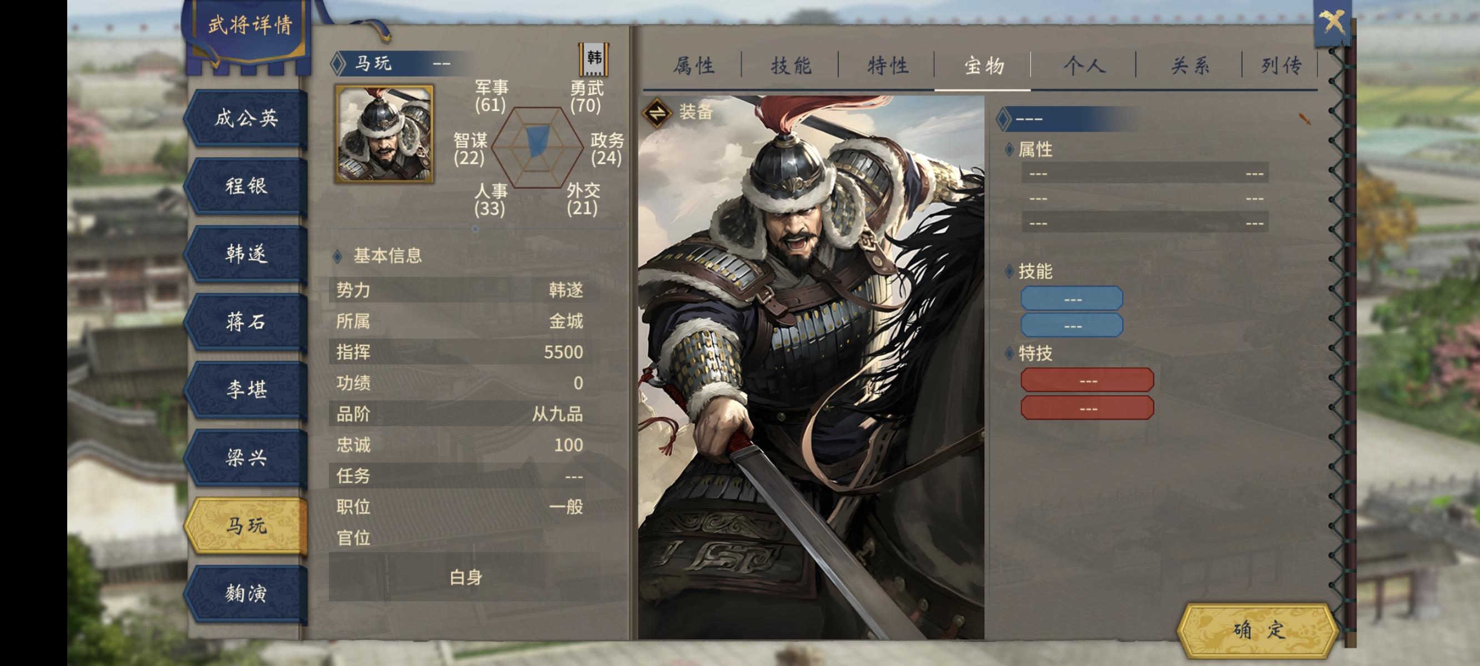Viewport: 1480px width, 666px height.
Task: Click the first red empty 特技 slot
Action: click(1087, 381)
